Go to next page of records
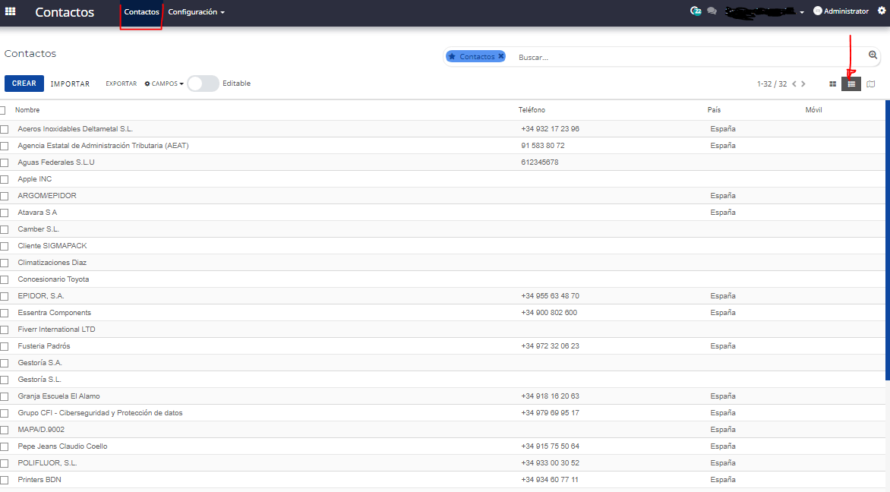Image resolution: width=890 pixels, height=492 pixels. pyautogui.click(x=803, y=84)
